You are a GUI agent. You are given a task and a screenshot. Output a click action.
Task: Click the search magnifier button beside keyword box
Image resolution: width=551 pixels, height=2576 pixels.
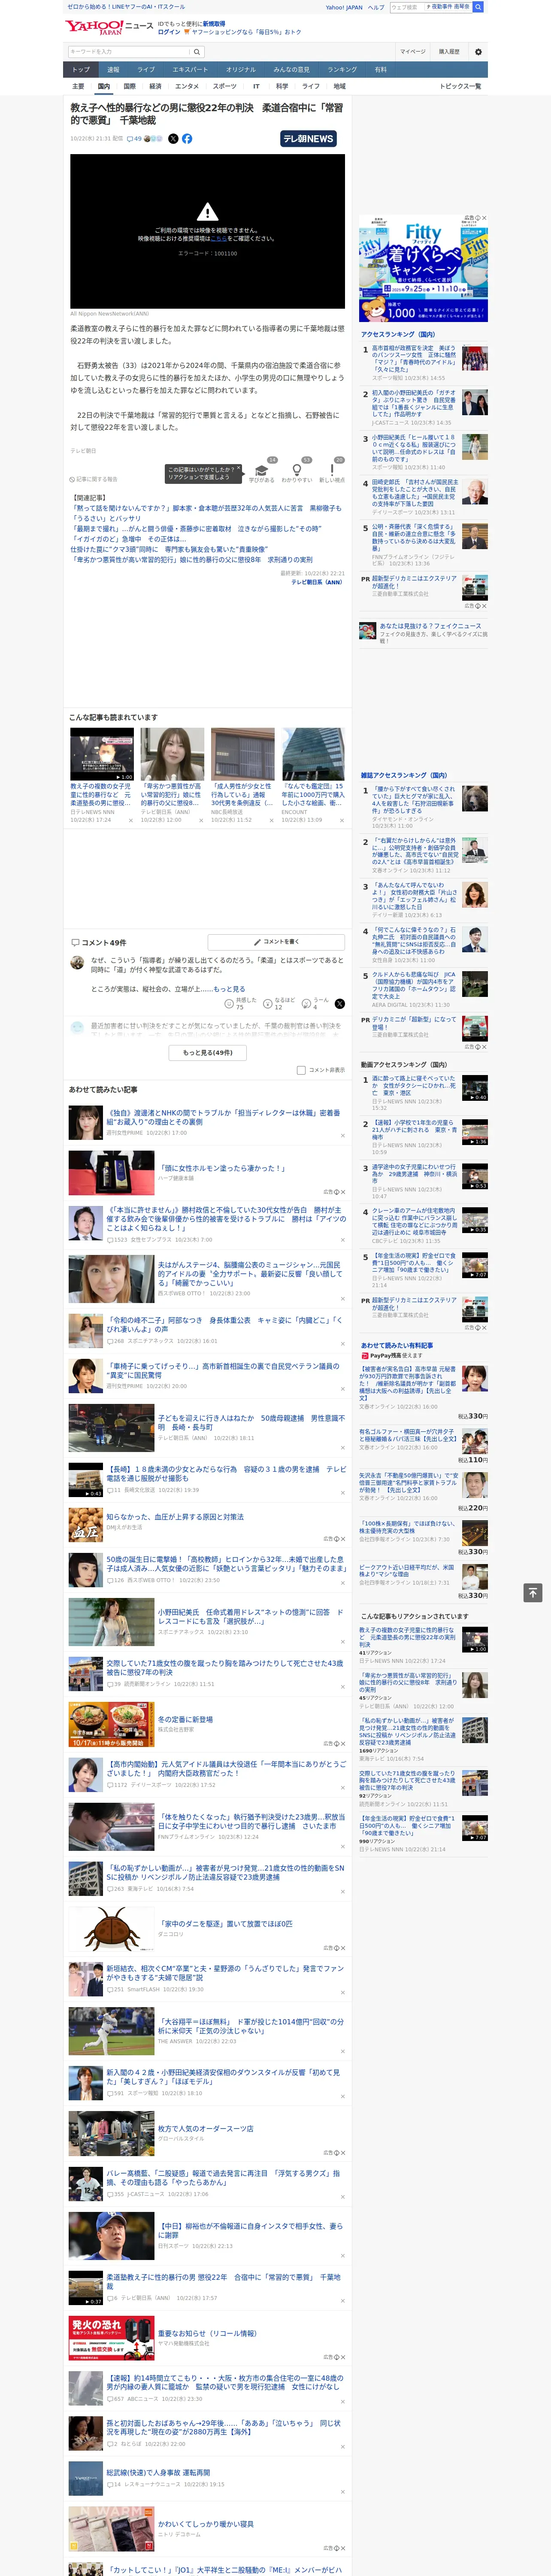[197, 52]
